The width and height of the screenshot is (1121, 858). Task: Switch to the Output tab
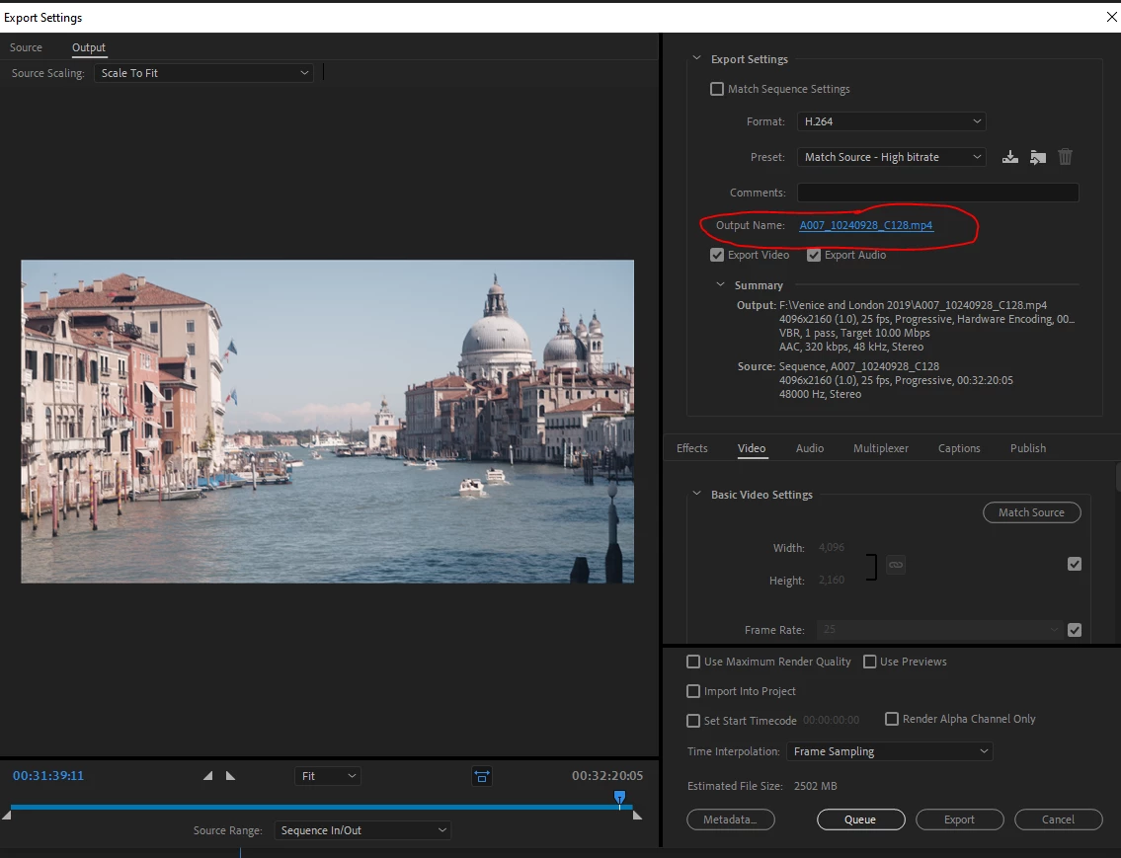[89, 47]
